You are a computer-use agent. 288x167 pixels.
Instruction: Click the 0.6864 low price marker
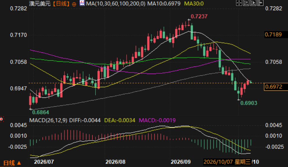(41, 112)
